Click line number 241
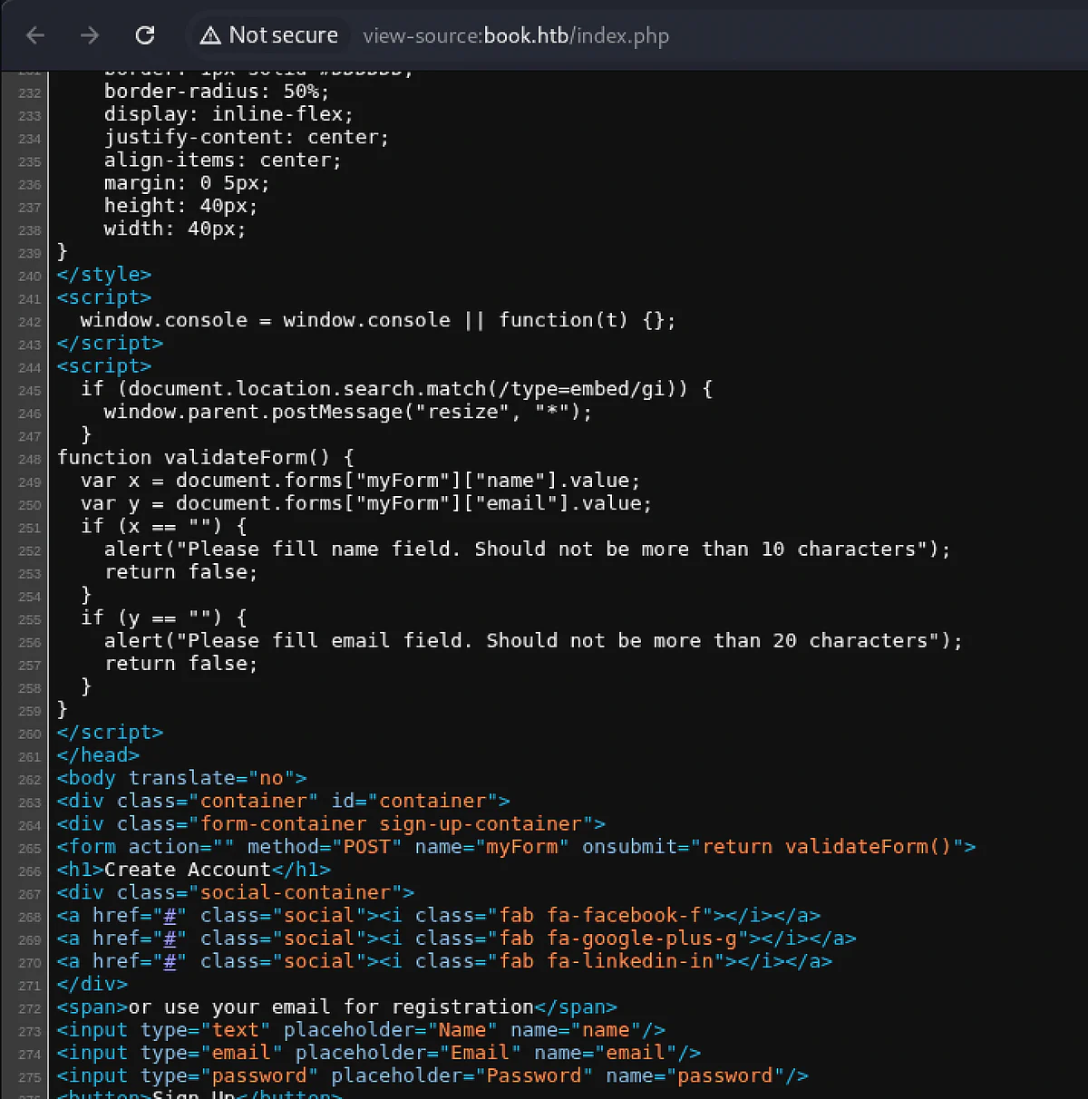1088x1099 pixels. tap(30, 298)
